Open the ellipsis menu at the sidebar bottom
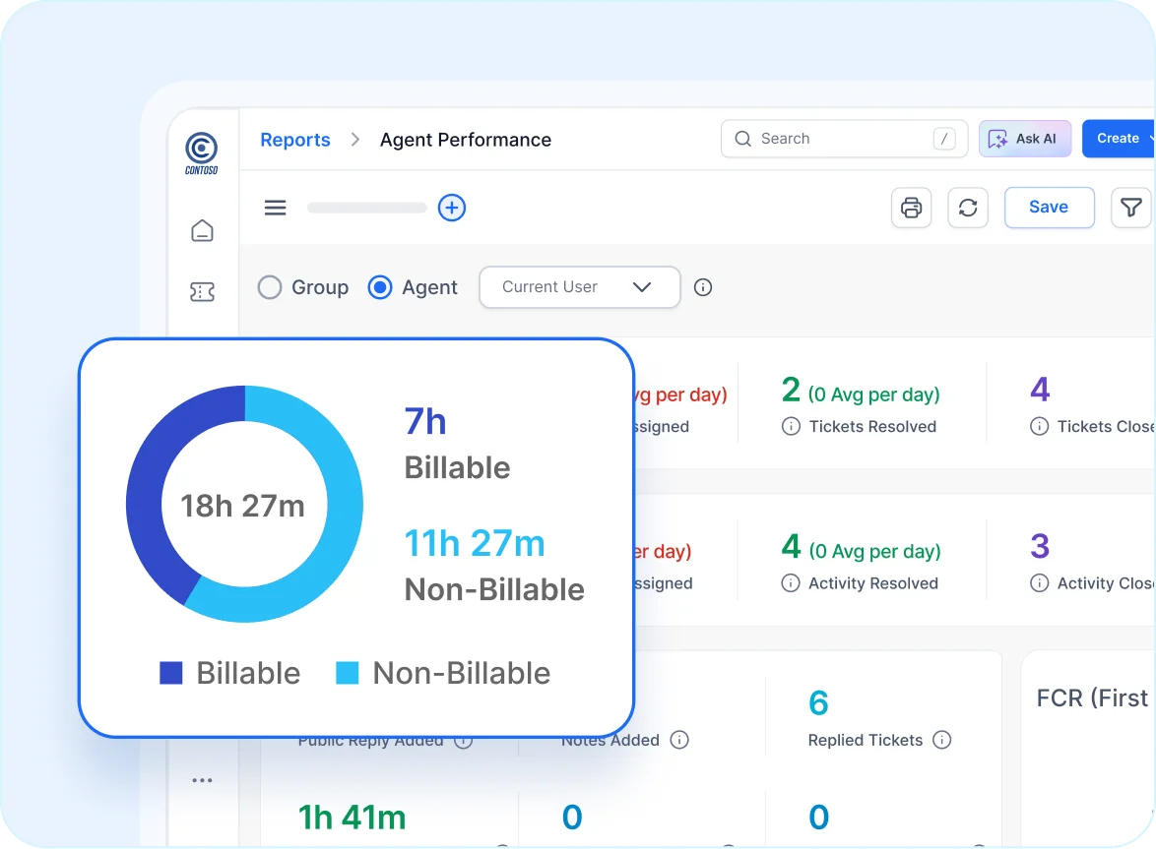 202,779
